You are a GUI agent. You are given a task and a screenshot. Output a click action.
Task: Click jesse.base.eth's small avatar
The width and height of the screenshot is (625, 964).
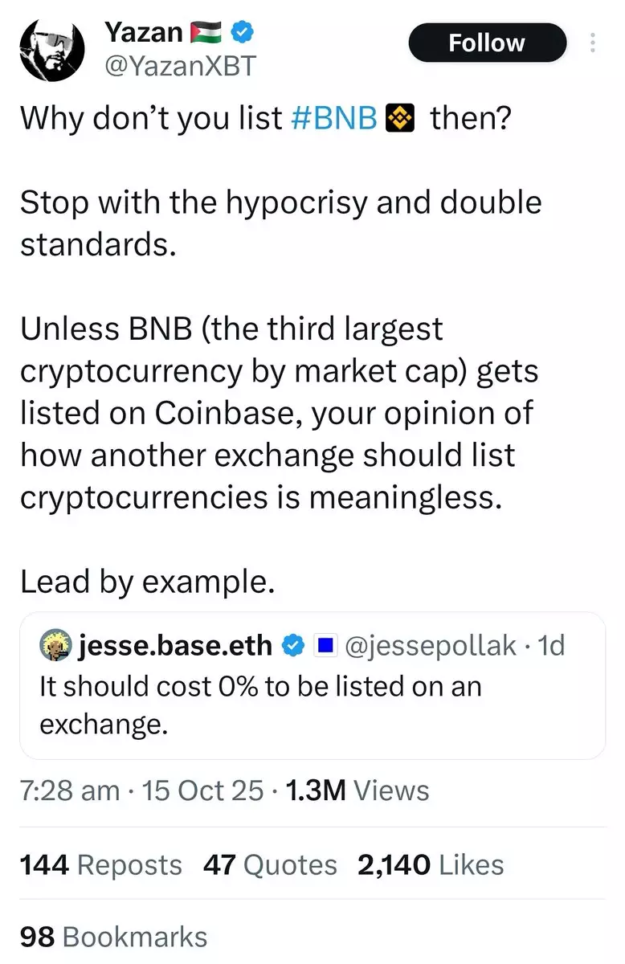(55, 645)
